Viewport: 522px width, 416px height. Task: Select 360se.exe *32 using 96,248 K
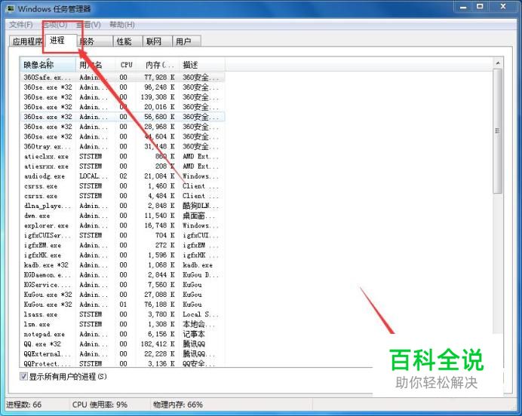[x=122, y=87]
